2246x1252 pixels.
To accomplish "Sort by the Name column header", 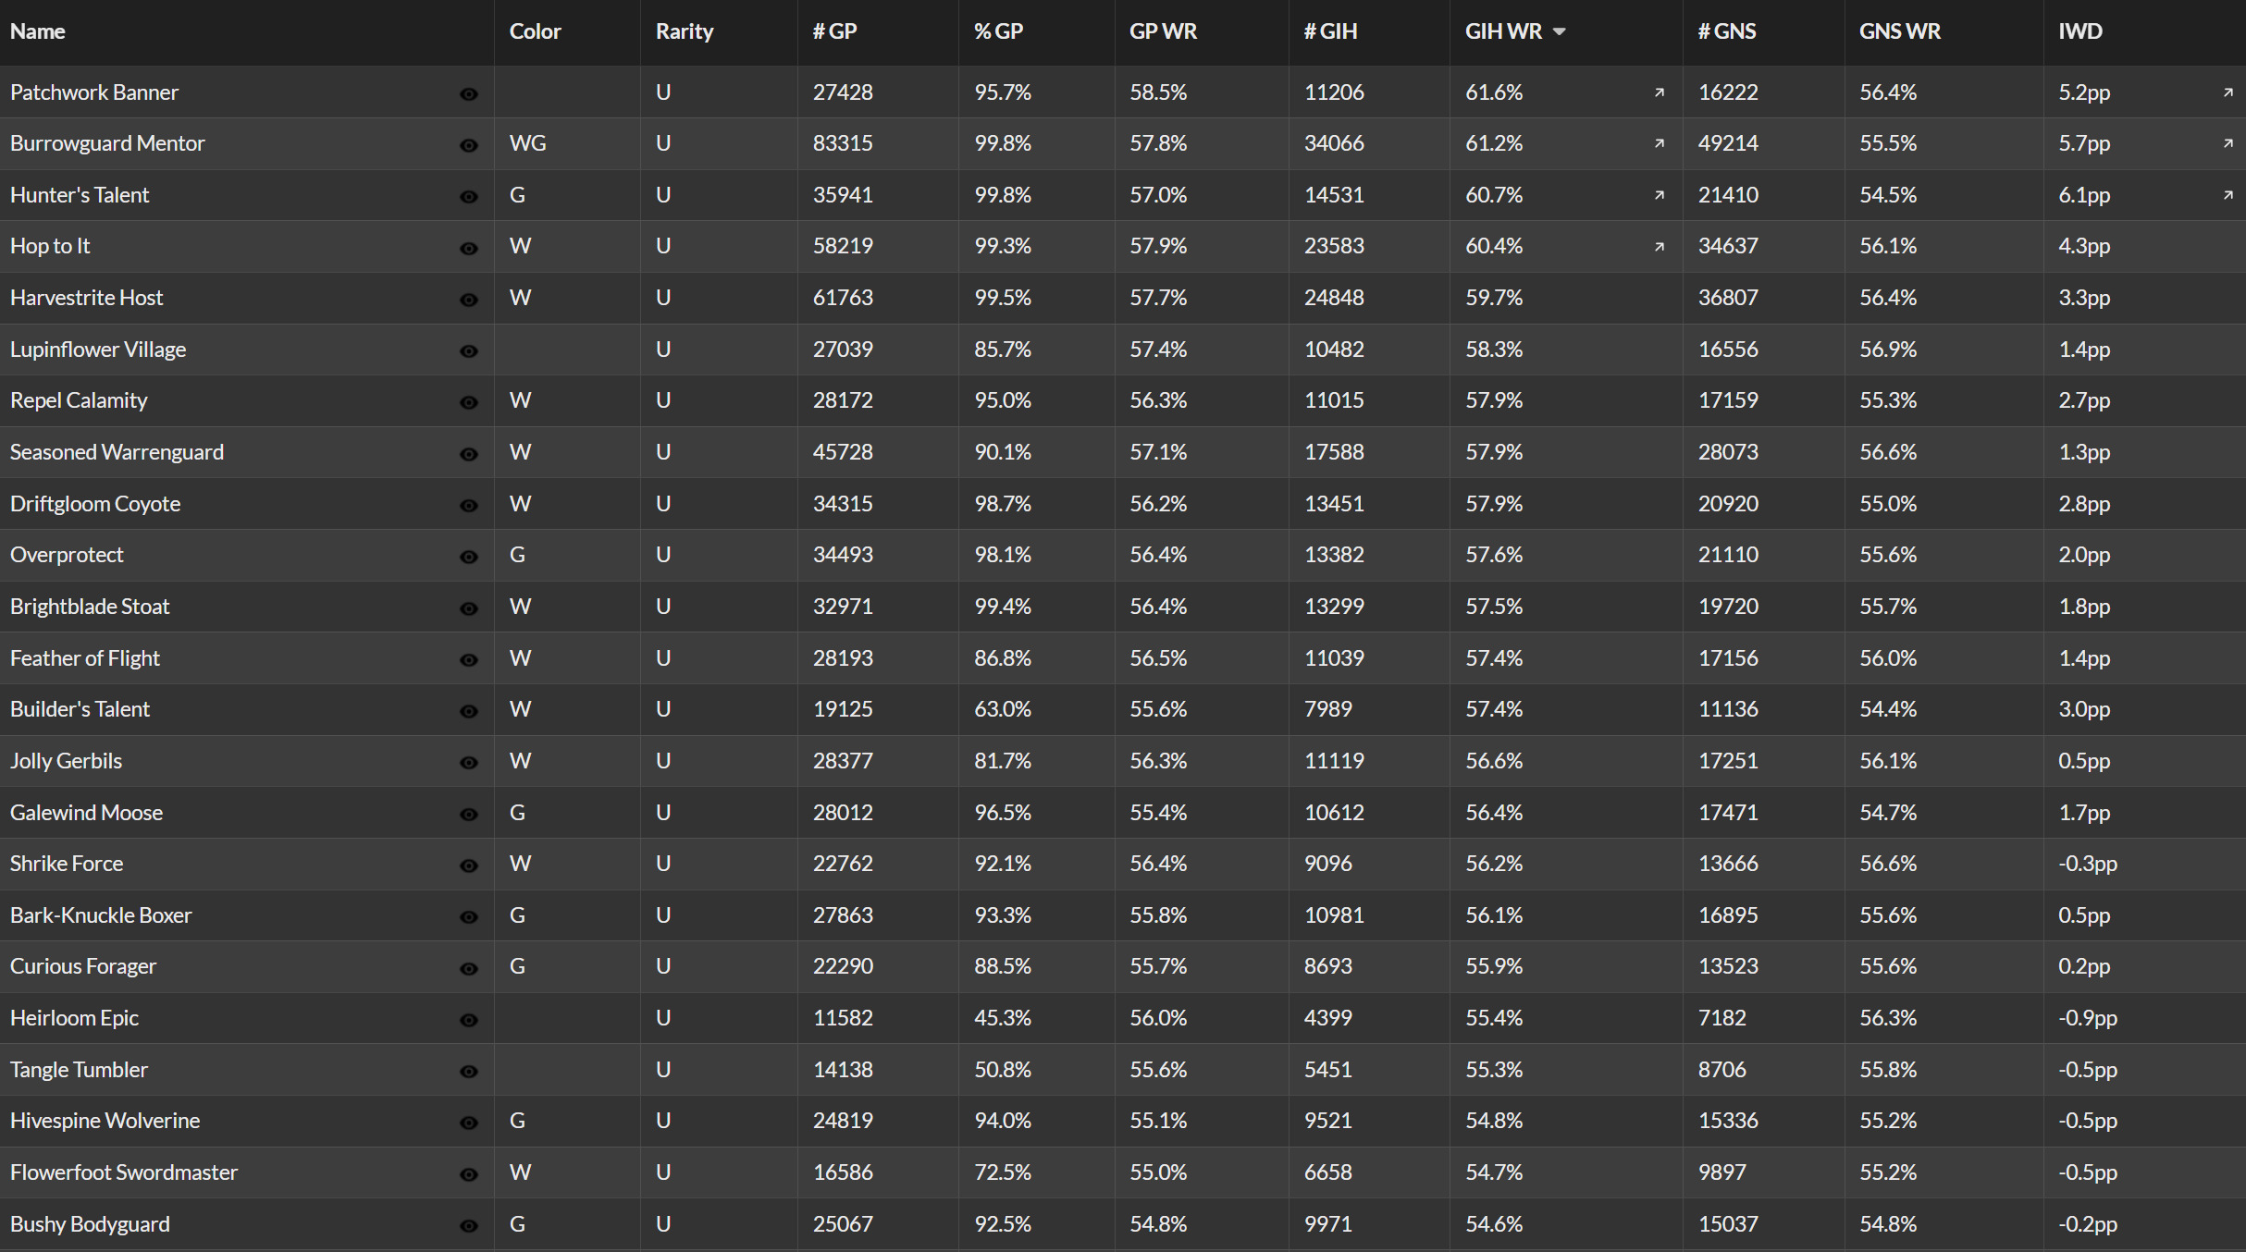I will pos(37,31).
